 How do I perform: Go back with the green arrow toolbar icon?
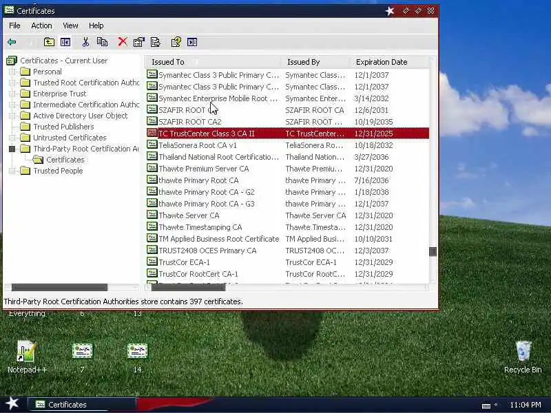pos(12,42)
